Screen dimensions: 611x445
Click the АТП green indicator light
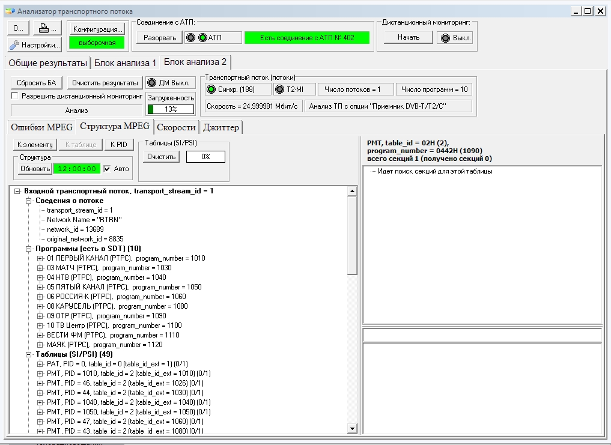pyautogui.click(x=202, y=38)
